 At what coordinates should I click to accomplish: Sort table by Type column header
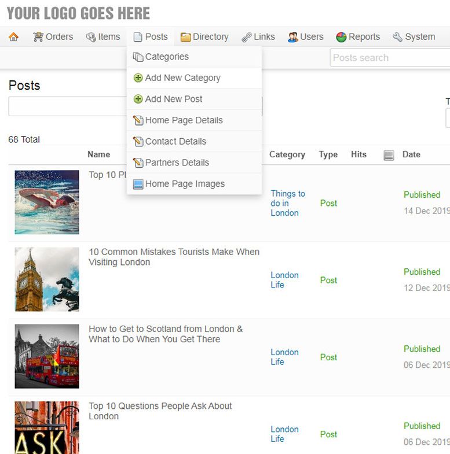tap(328, 154)
